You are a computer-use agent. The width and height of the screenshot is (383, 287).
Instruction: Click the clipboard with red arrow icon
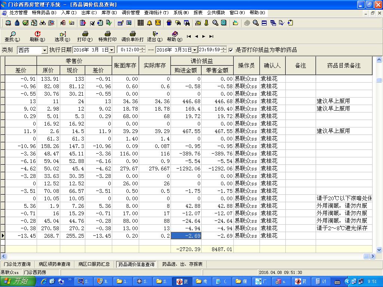click(x=83, y=23)
